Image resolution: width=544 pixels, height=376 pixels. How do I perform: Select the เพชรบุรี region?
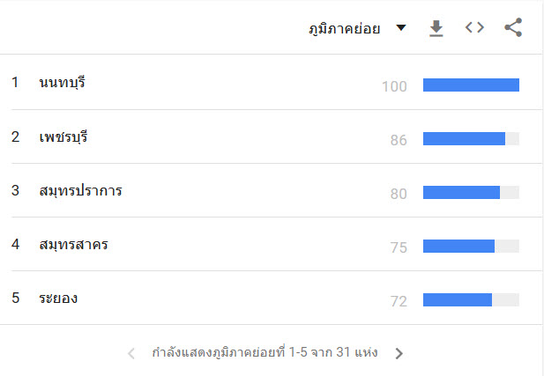point(63,136)
